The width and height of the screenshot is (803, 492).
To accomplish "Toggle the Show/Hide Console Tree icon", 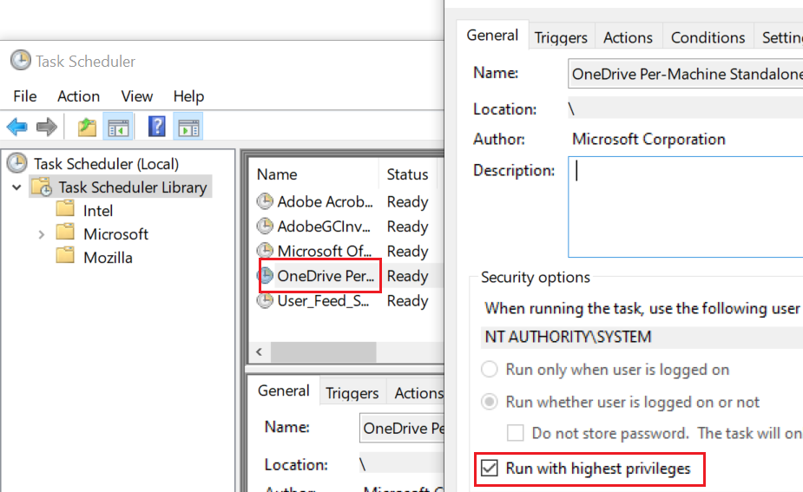I will (118, 127).
